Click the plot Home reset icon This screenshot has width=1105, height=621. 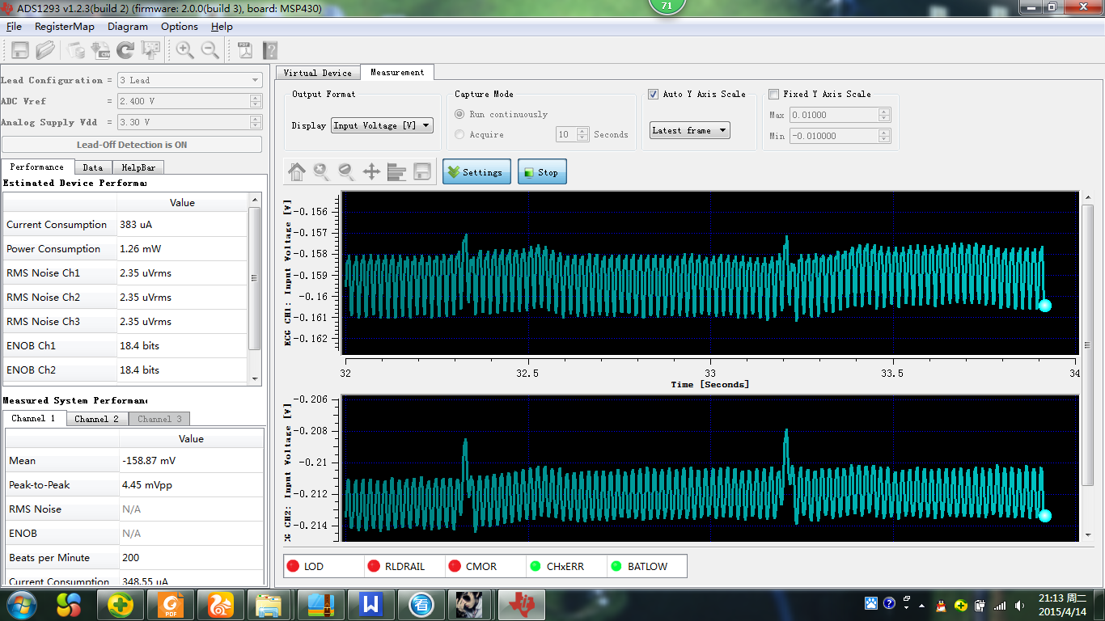(x=297, y=171)
